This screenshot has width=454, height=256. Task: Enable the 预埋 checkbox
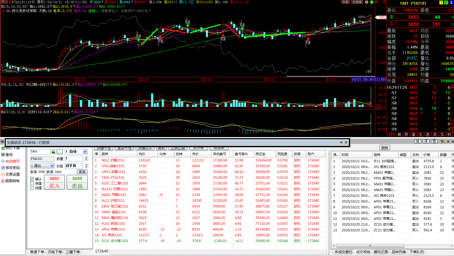32,188
